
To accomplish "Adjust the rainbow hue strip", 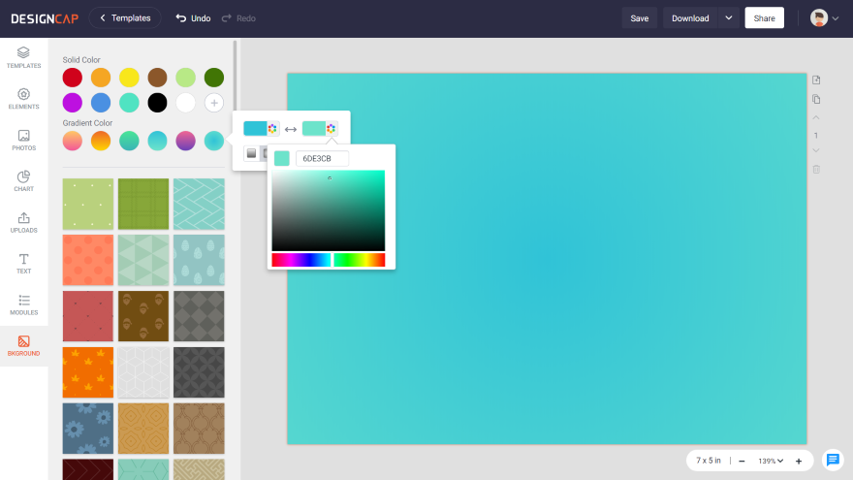I will point(328,260).
